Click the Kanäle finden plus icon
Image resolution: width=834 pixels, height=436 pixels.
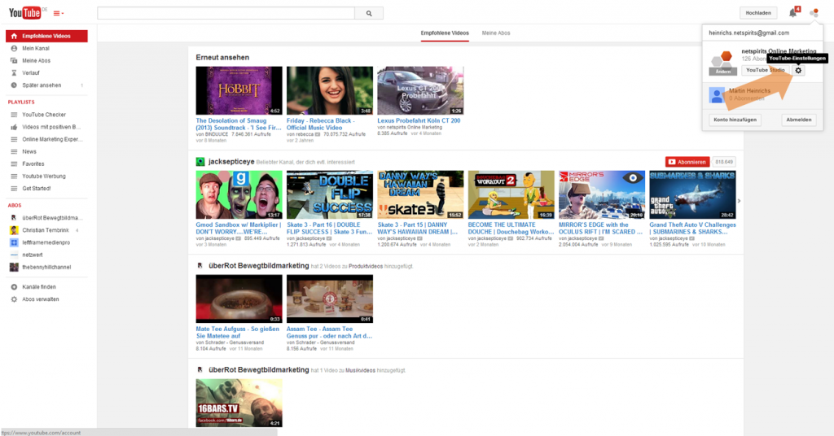[x=14, y=287]
